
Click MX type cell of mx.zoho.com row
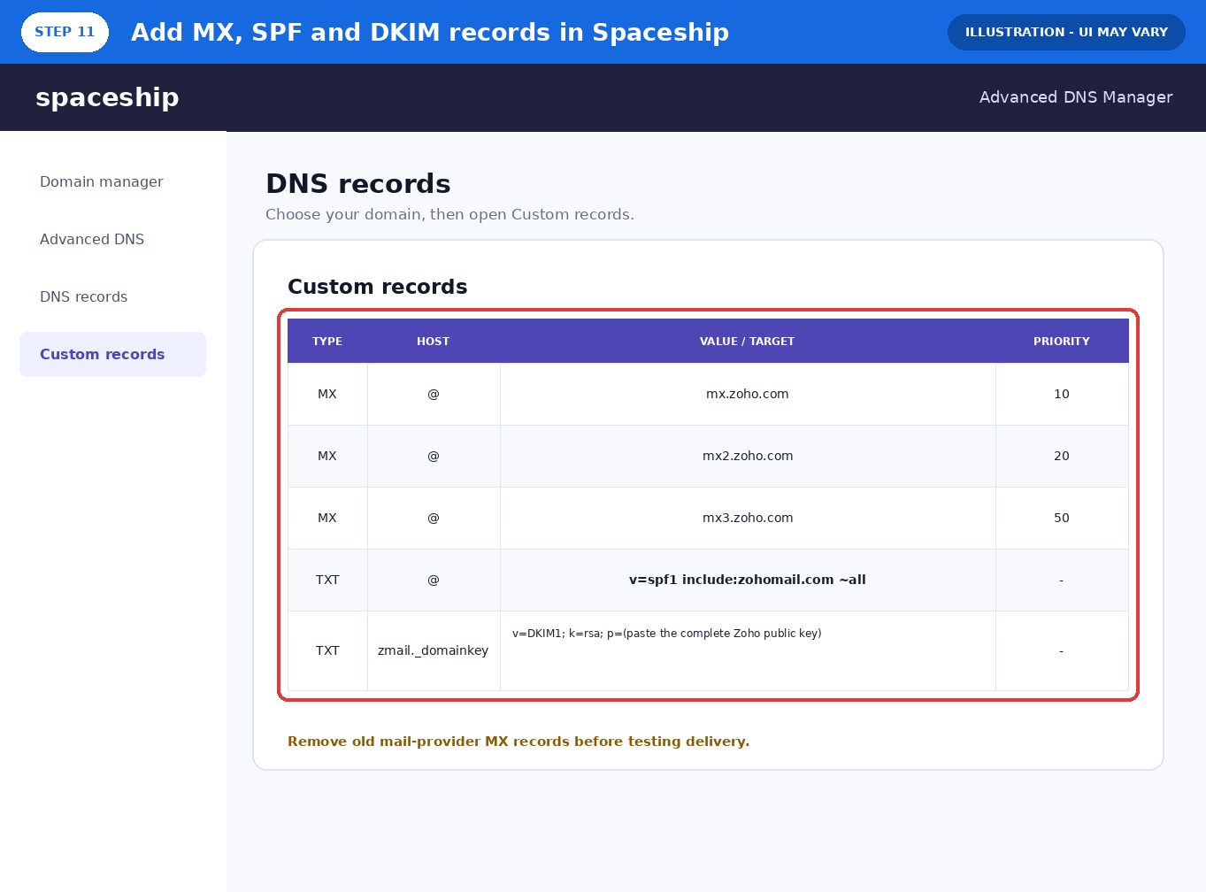tap(327, 394)
